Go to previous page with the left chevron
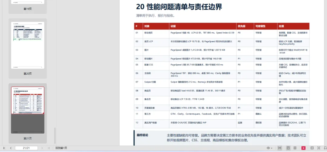This screenshot has height=152, width=327. pyautogui.click(x=11, y=148)
